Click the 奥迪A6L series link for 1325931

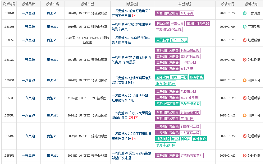click(x=52, y=80)
